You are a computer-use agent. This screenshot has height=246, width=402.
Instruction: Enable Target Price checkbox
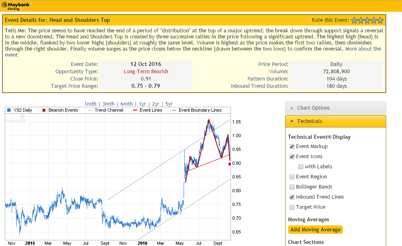292,207
